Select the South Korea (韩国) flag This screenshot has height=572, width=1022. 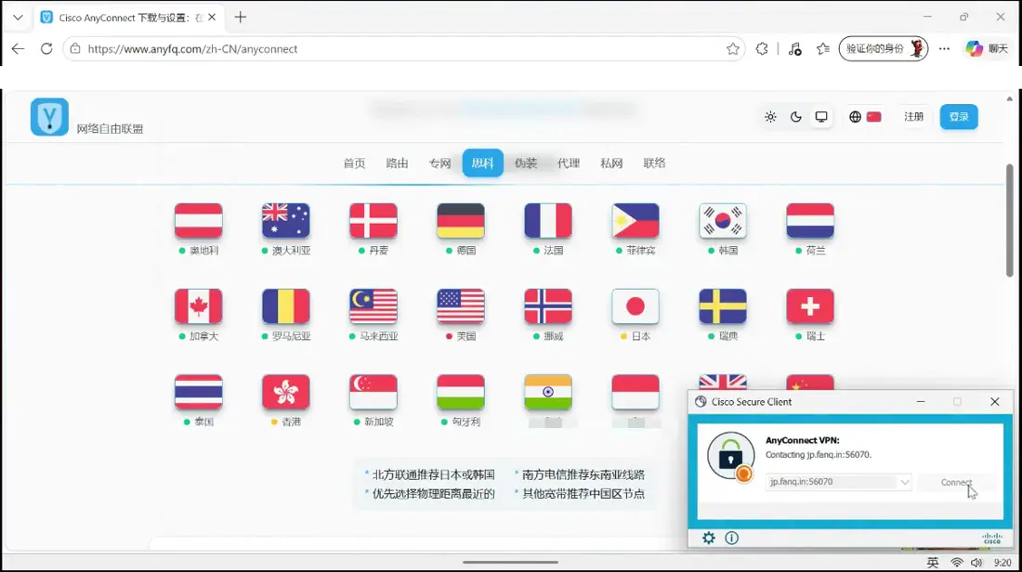tap(722, 221)
